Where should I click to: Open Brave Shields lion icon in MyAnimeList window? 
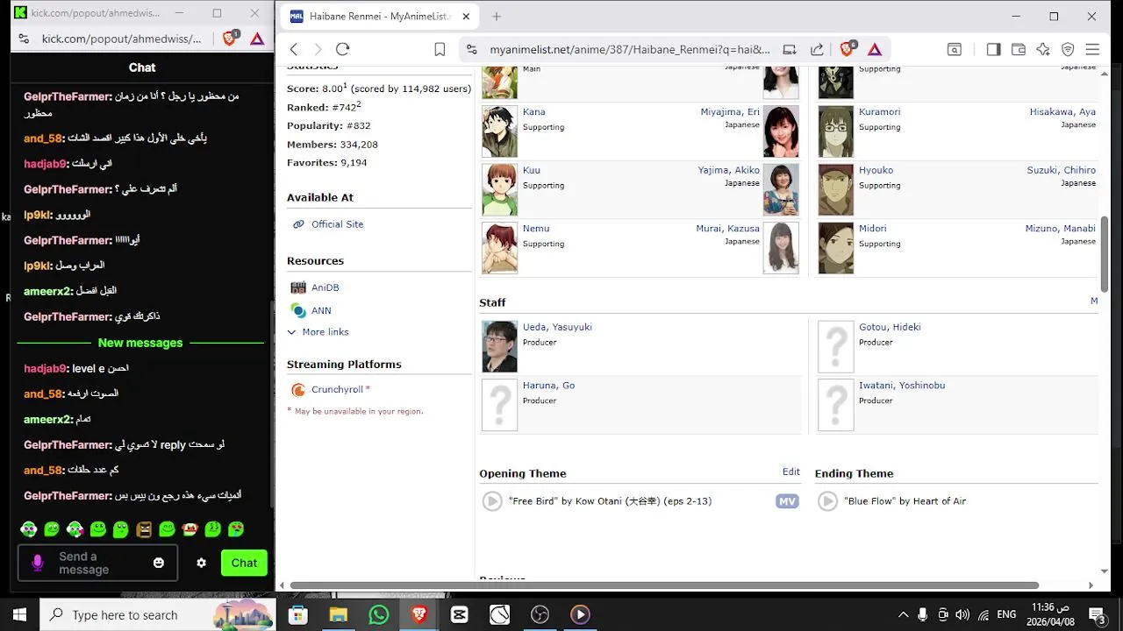tap(848, 49)
